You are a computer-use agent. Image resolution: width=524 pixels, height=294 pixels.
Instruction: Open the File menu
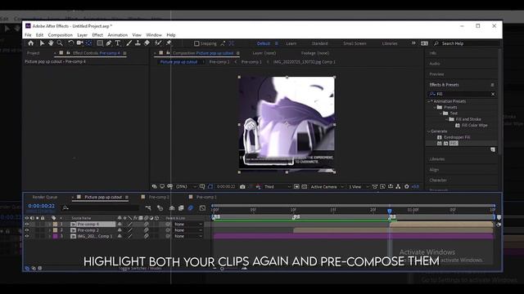point(28,35)
